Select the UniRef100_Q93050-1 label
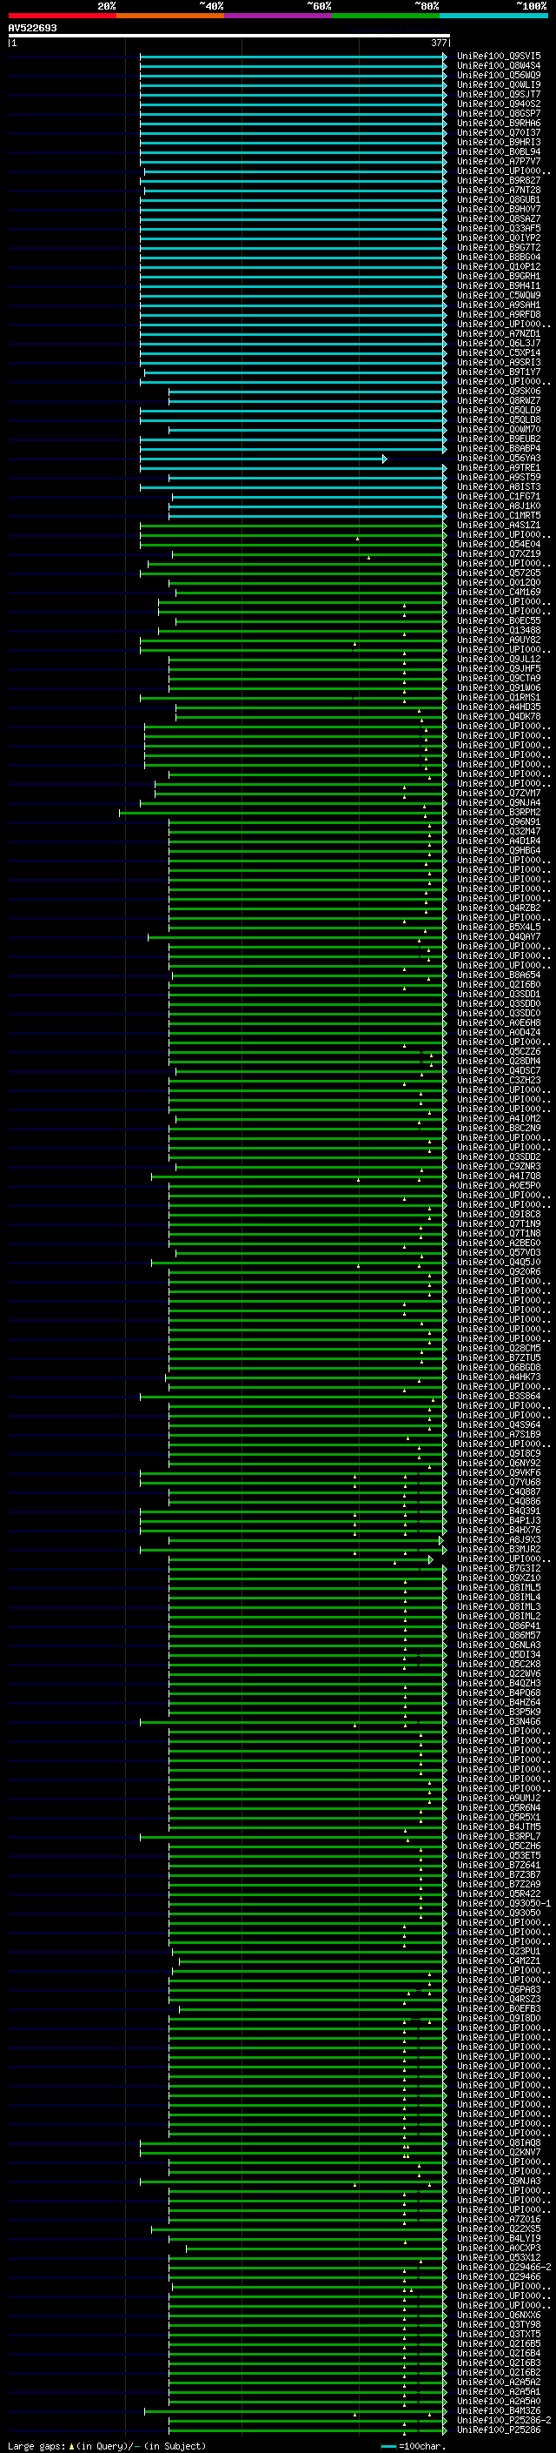 click(504, 1904)
